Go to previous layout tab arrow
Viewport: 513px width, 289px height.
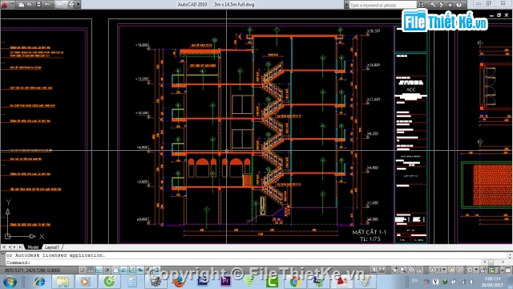tap(9, 247)
